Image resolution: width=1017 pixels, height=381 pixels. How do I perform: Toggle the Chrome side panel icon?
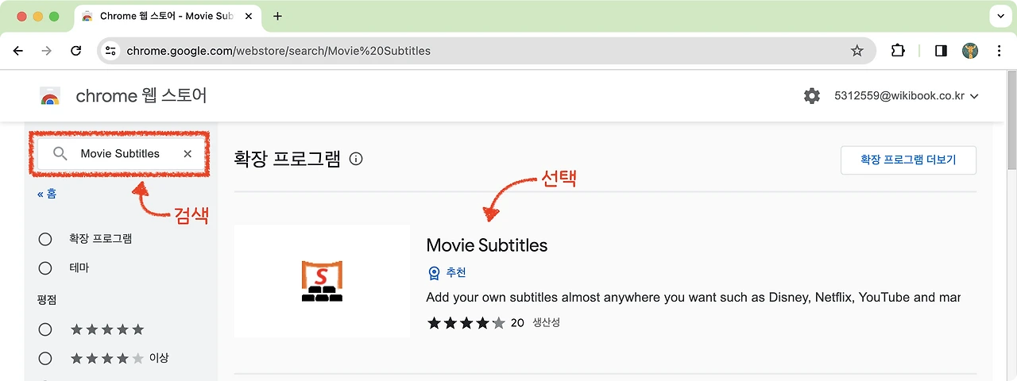point(941,51)
